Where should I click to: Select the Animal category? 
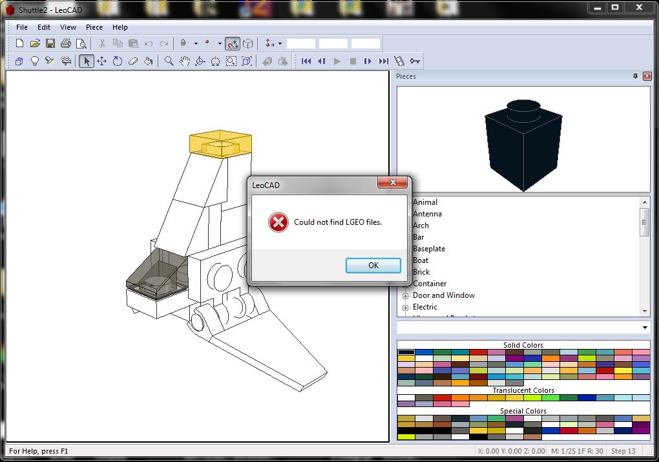coord(425,202)
